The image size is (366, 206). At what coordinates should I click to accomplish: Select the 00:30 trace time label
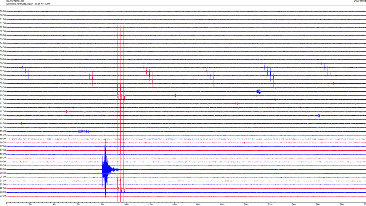coord(3,15)
